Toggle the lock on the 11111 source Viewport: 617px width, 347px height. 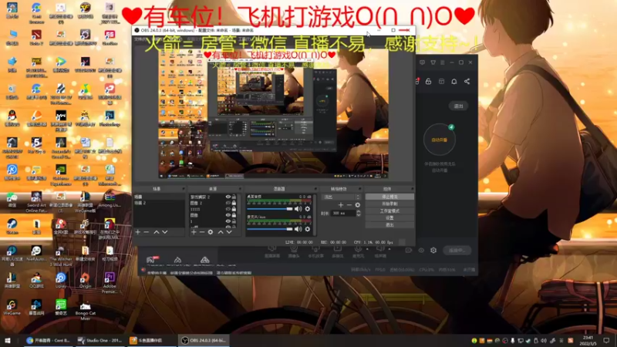[x=234, y=209]
